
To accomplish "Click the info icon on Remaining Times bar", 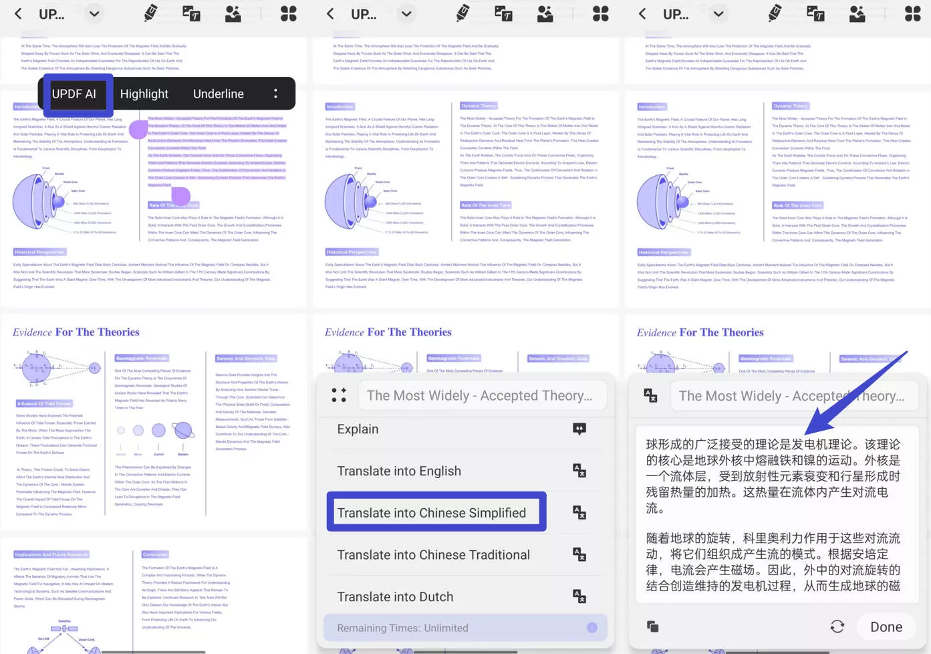I will tap(591, 628).
